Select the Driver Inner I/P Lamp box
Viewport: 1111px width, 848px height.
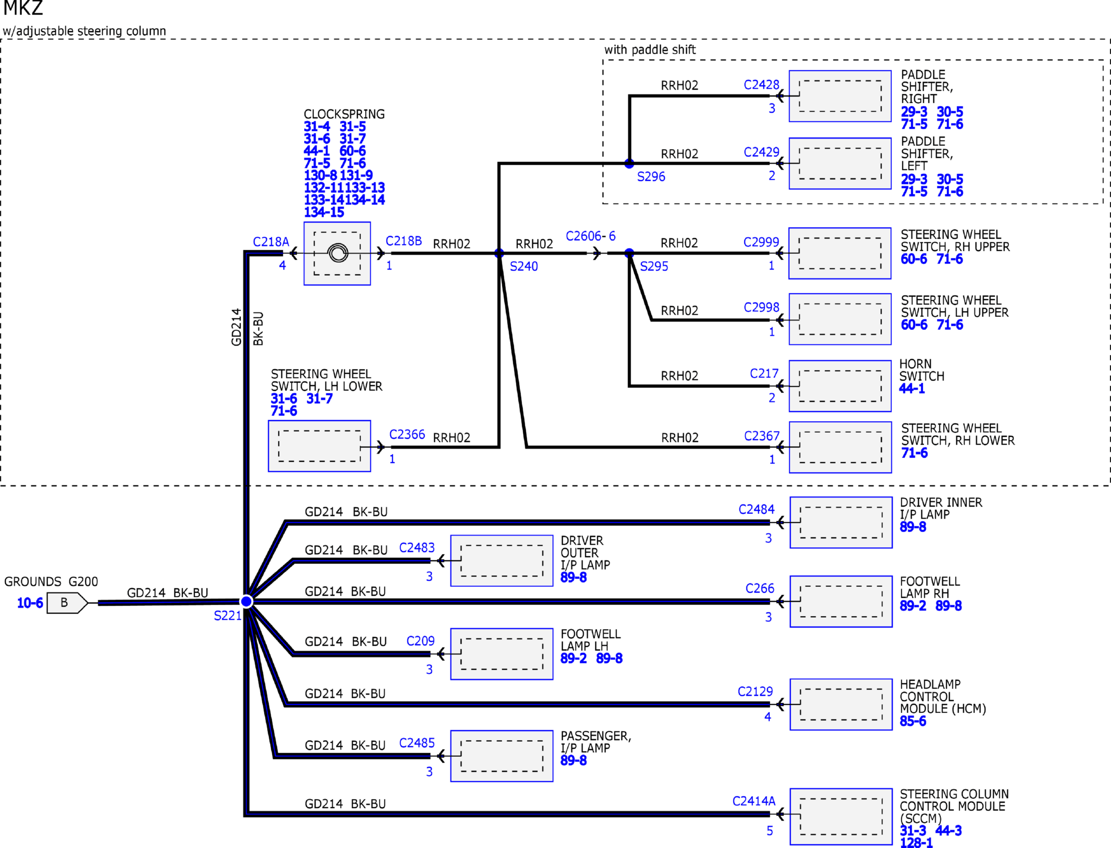(x=841, y=522)
